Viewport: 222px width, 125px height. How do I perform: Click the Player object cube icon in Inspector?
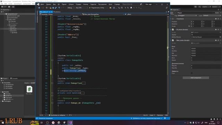click(172, 13)
